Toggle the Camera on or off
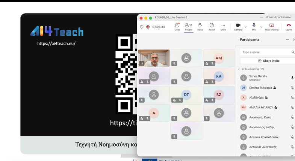 coord(238,27)
